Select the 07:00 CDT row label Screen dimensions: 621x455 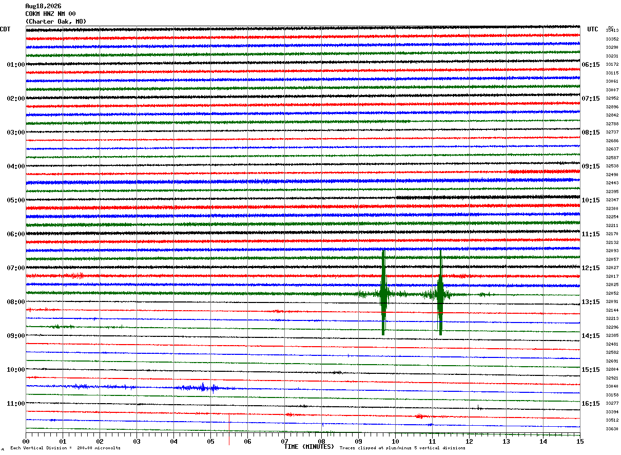coord(16,268)
